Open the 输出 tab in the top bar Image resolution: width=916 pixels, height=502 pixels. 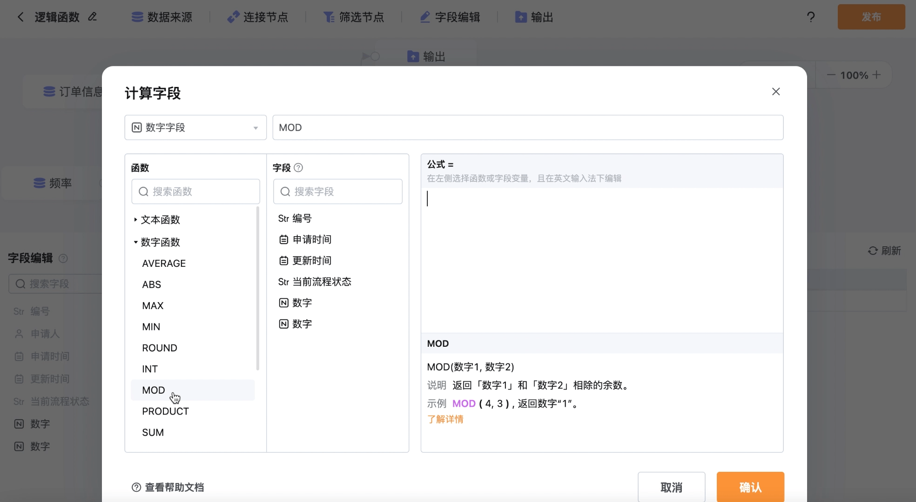pos(534,17)
